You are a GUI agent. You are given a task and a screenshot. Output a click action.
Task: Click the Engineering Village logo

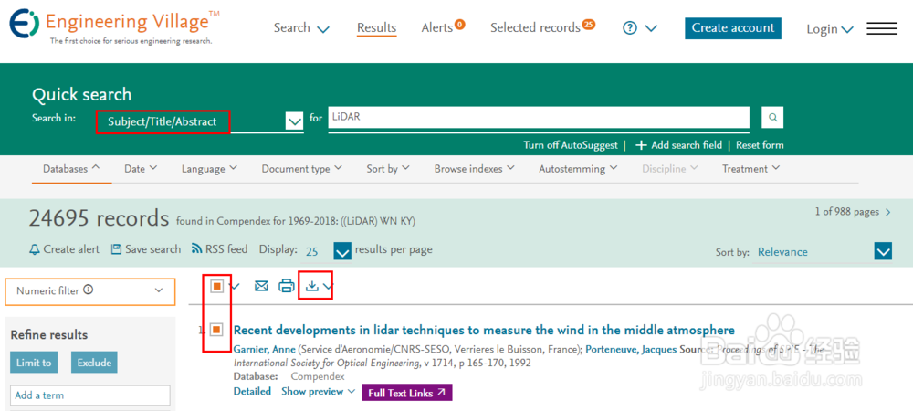(x=114, y=26)
